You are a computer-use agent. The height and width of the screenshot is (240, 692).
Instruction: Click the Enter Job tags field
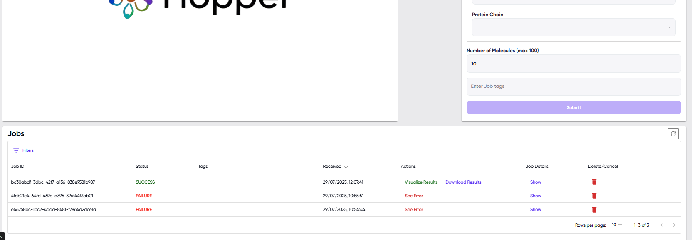[x=574, y=87]
